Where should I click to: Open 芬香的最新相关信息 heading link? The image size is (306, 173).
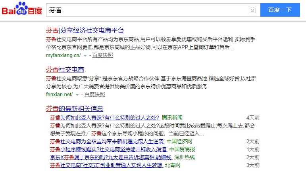[75, 108]
